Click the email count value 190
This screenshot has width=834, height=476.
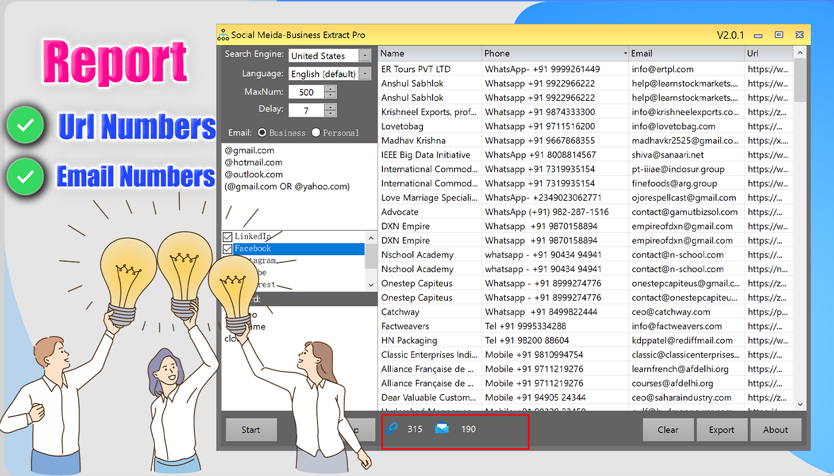tap(468, 429)
